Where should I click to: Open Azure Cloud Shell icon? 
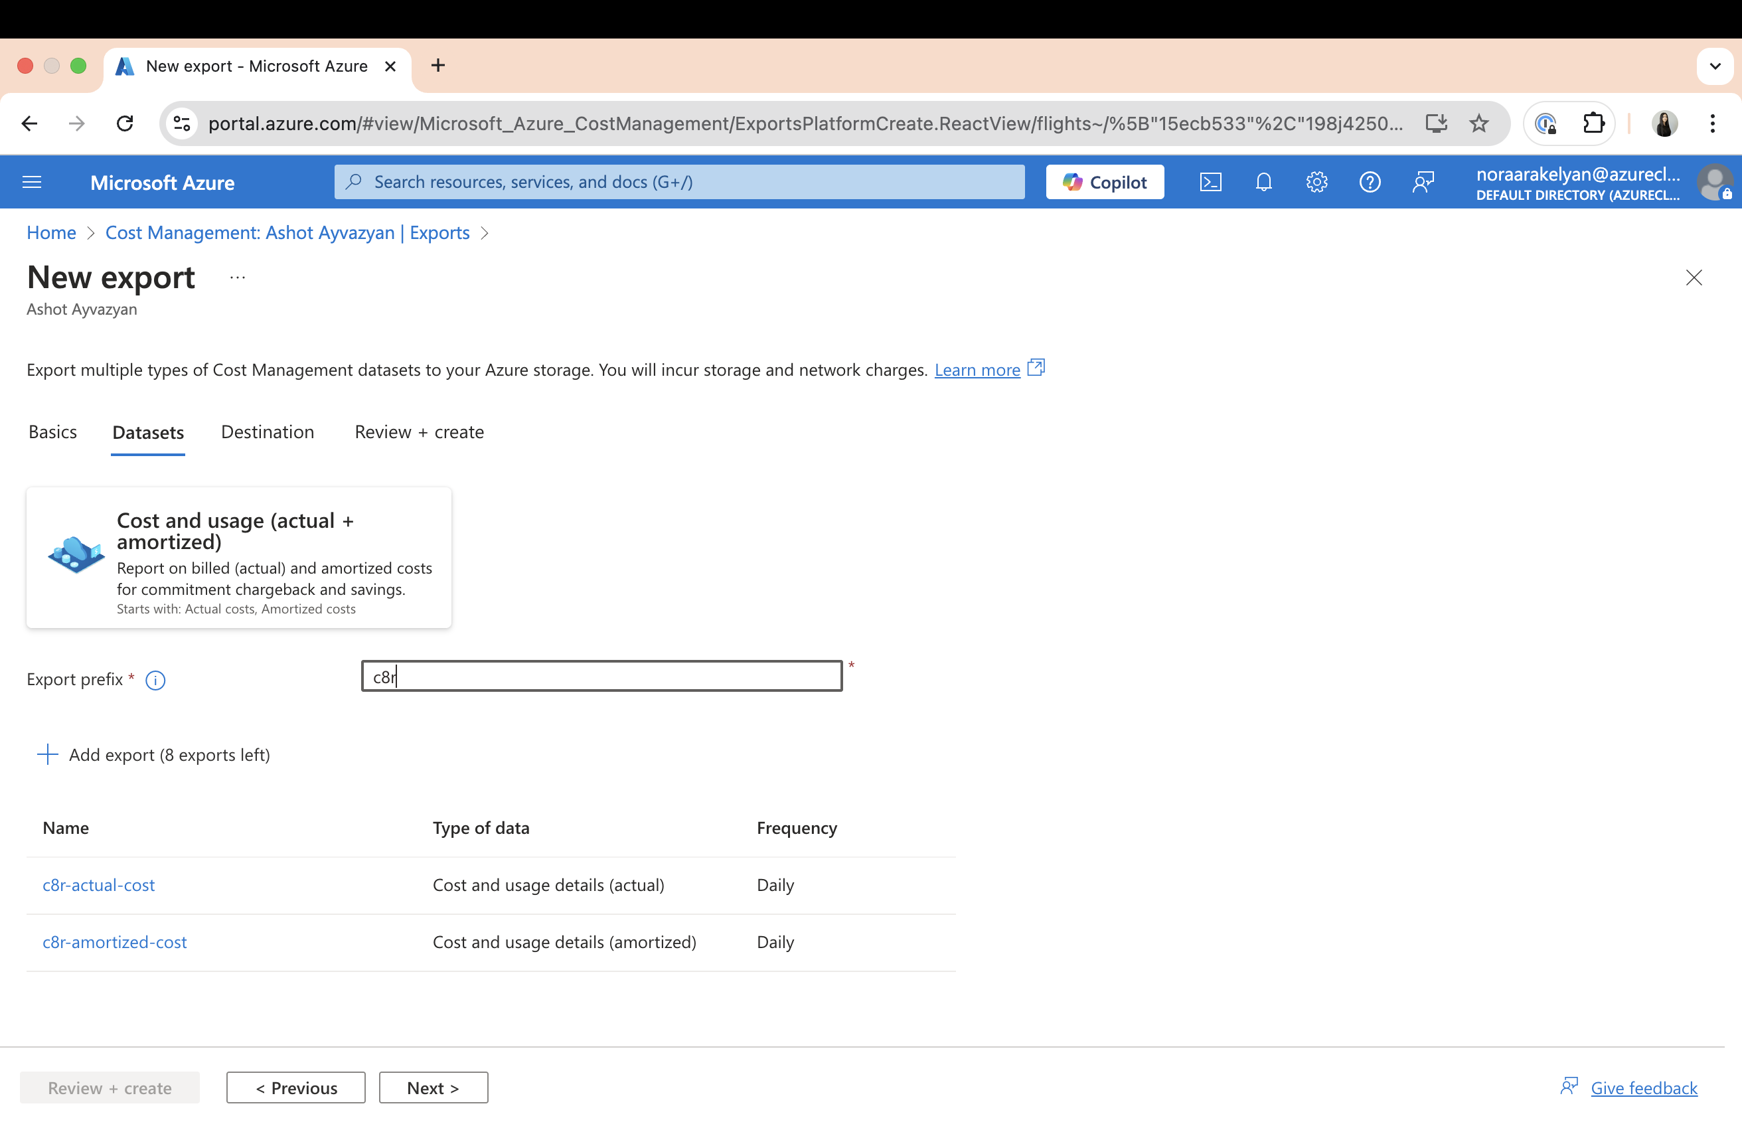click(1210, 182)
